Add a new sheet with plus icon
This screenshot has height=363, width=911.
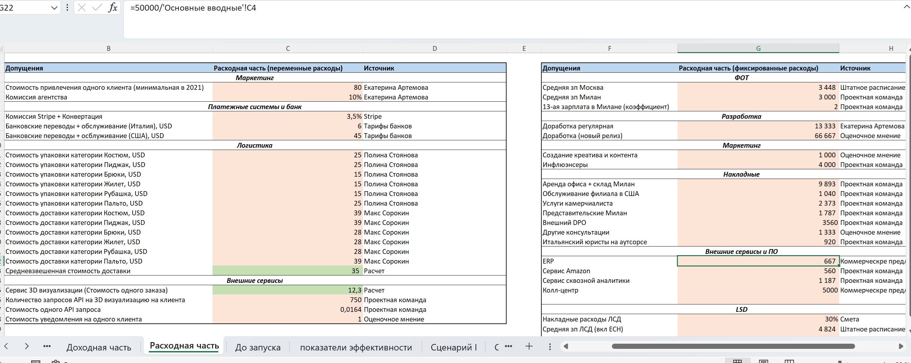pyautogui.click(x=529, y=346)
